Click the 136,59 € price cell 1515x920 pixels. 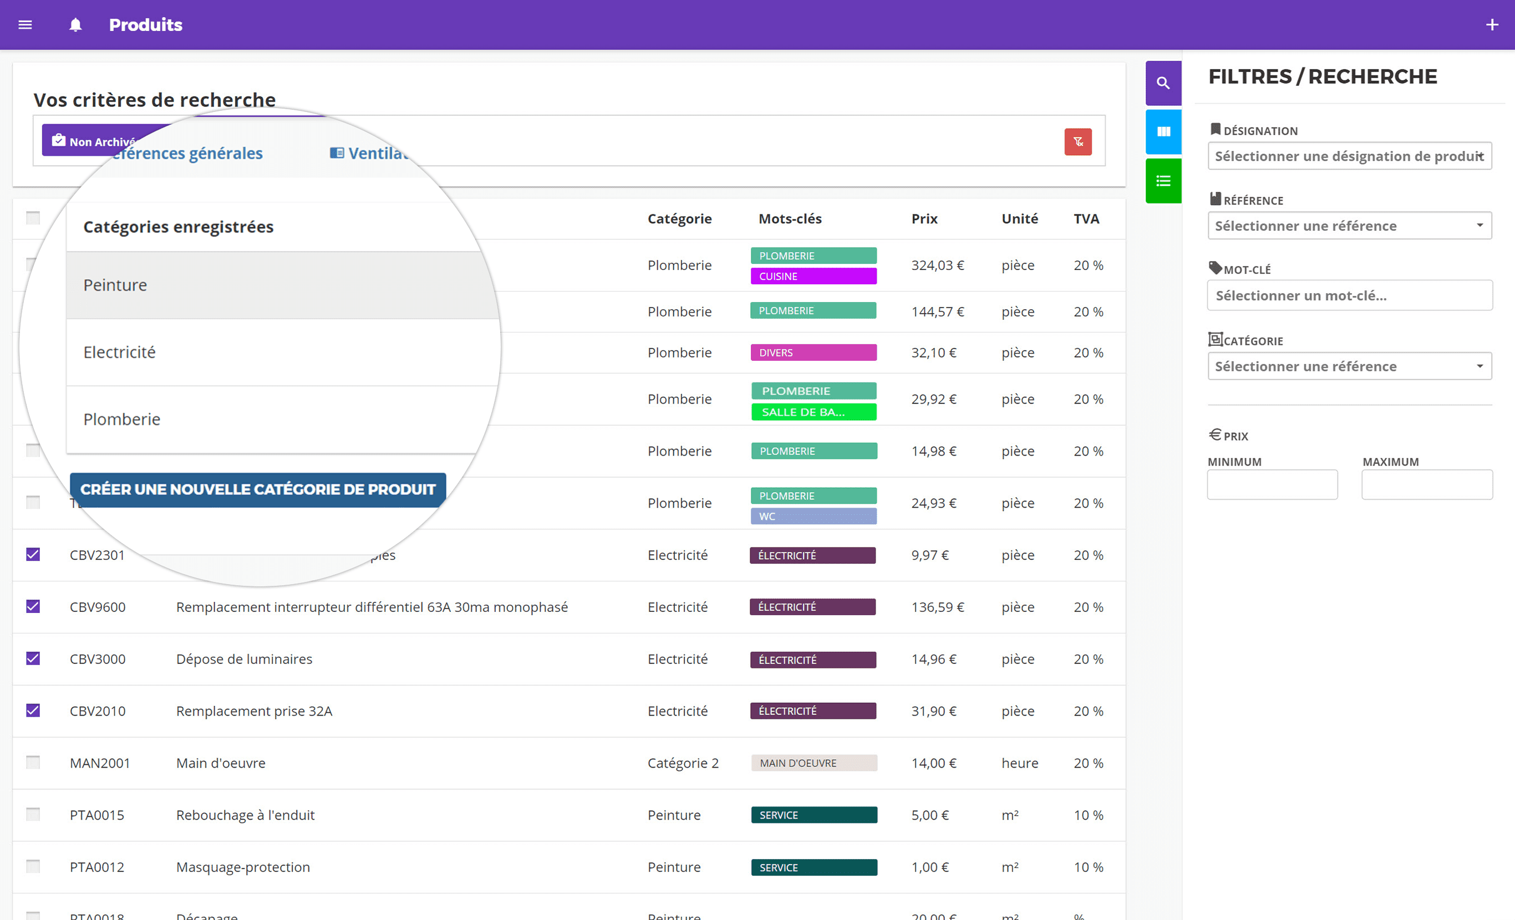[x=938, y=607]
